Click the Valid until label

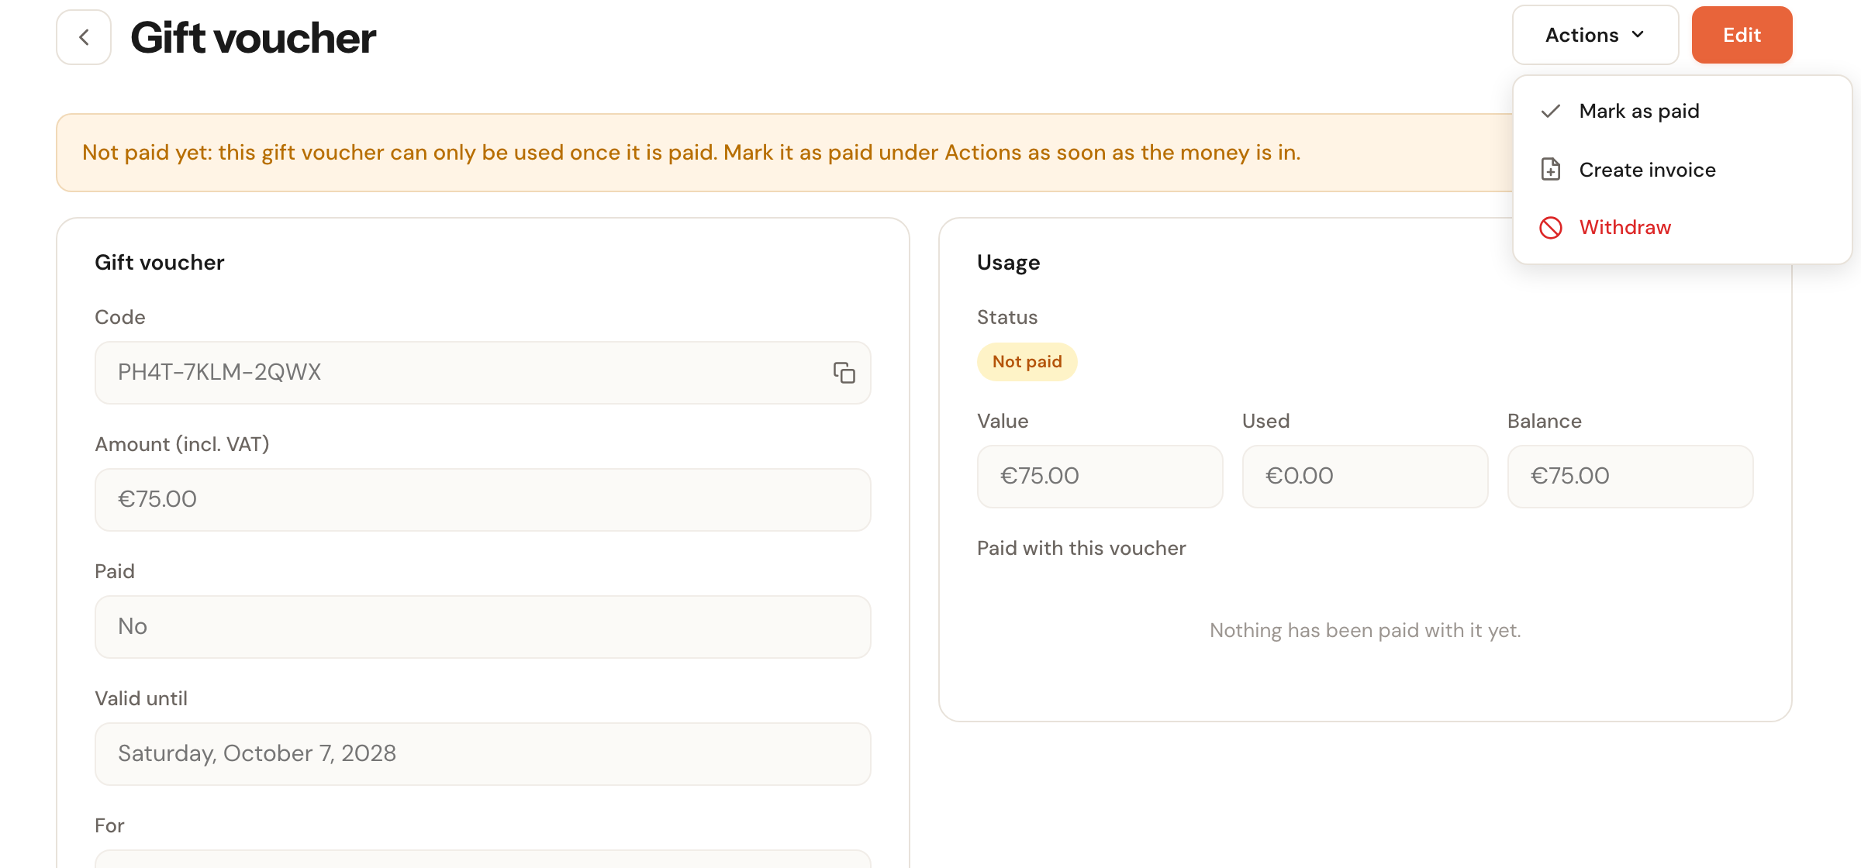pos(141,699)
